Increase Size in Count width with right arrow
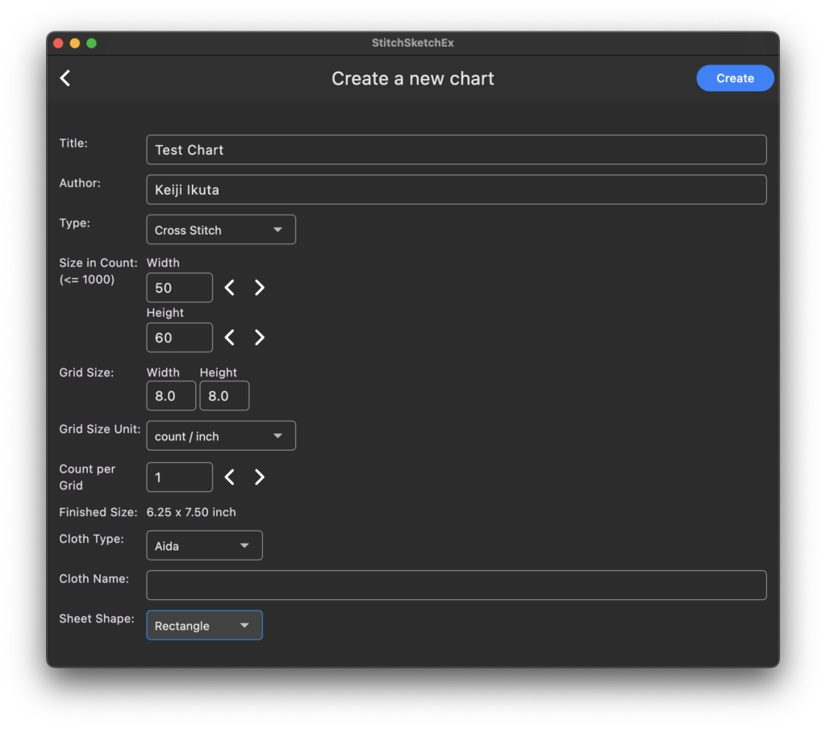Viewport: 826px width, 729px height. pos(259,288)
